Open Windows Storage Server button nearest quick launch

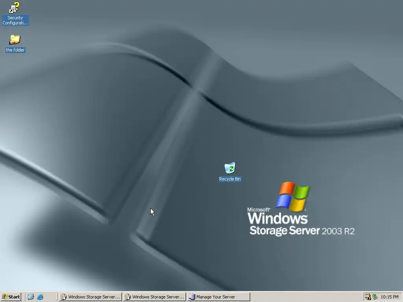(90, 297)
